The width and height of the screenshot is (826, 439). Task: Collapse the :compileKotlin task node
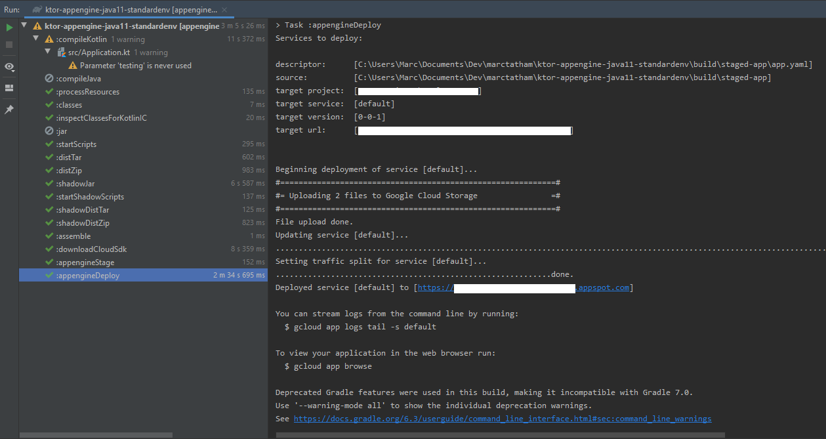click(x=36, y=39)
